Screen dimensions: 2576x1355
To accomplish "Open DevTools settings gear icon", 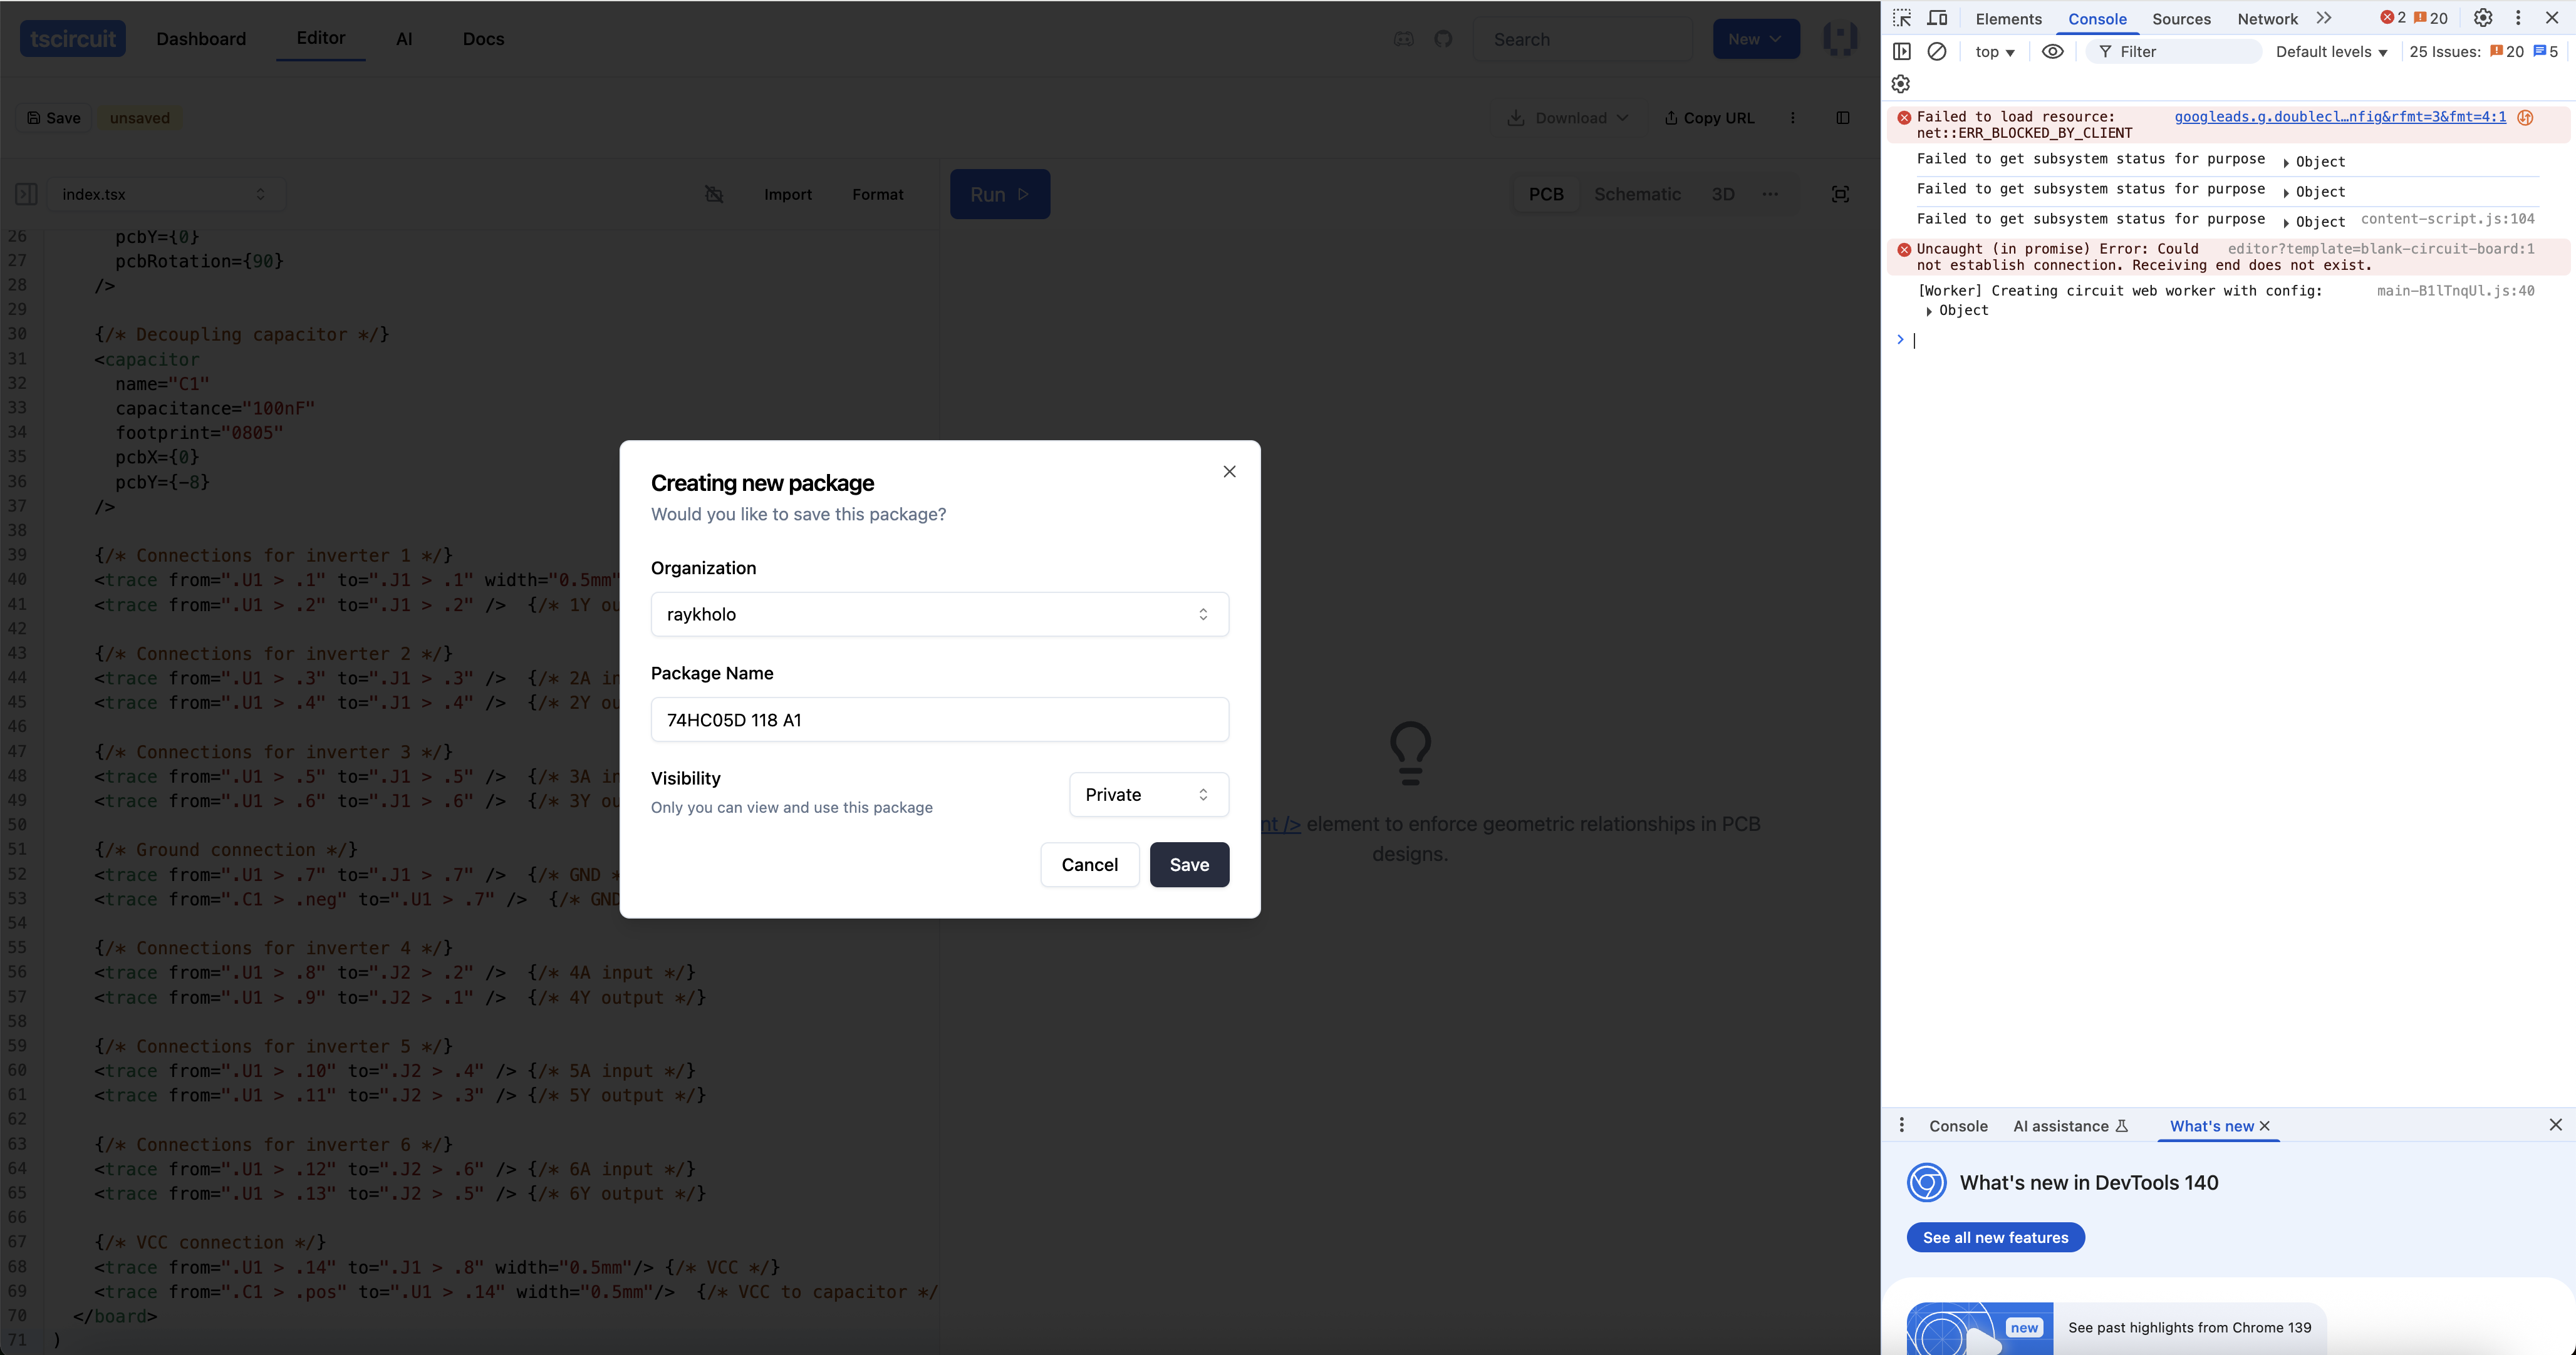I will tap(2483, 18).
